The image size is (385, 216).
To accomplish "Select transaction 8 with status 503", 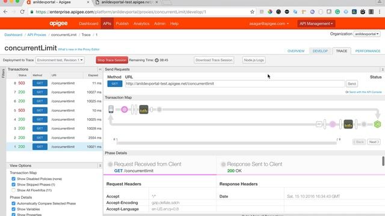I will (55, 83).
